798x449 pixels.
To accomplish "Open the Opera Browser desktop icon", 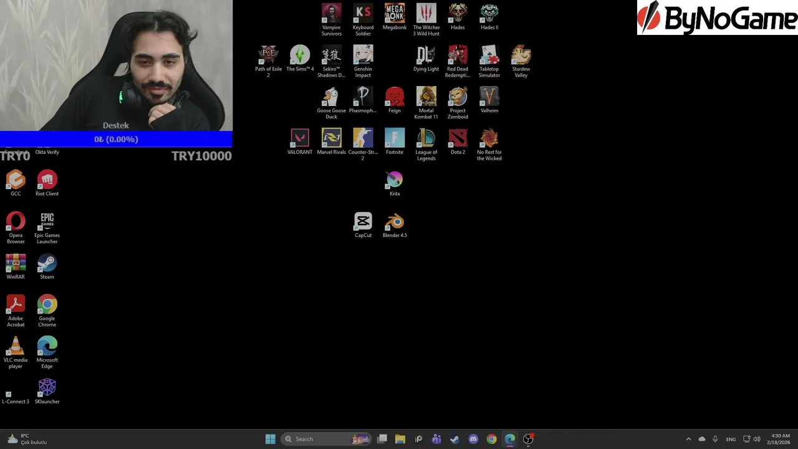I will (16, 228).
